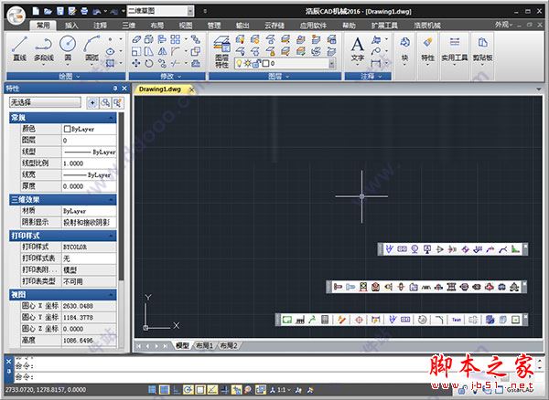Viewport: 549px width, 400px height.
Task: Select the 文字 text tool
Action: [357, 50]
